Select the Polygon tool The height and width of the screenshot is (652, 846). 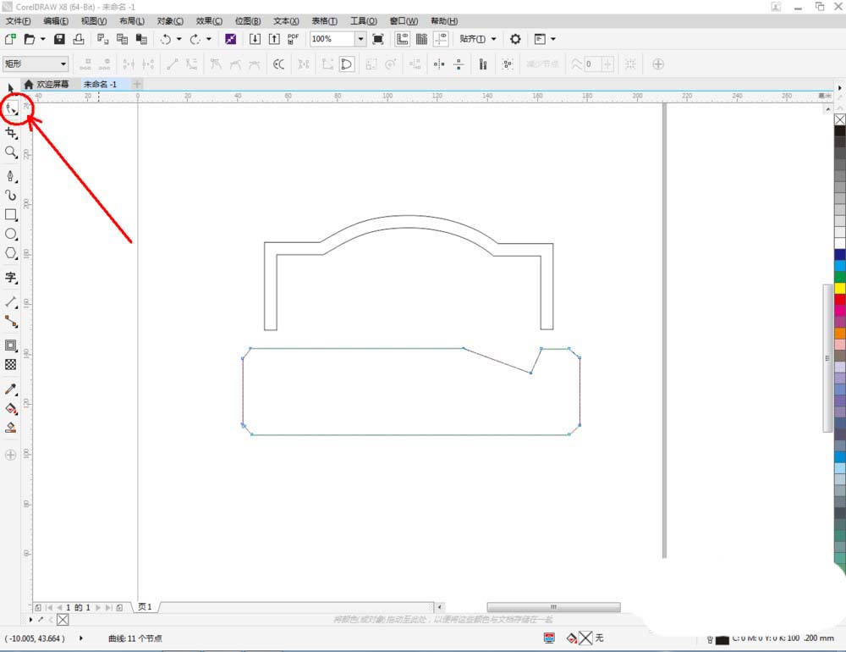(x=11, y=253)
